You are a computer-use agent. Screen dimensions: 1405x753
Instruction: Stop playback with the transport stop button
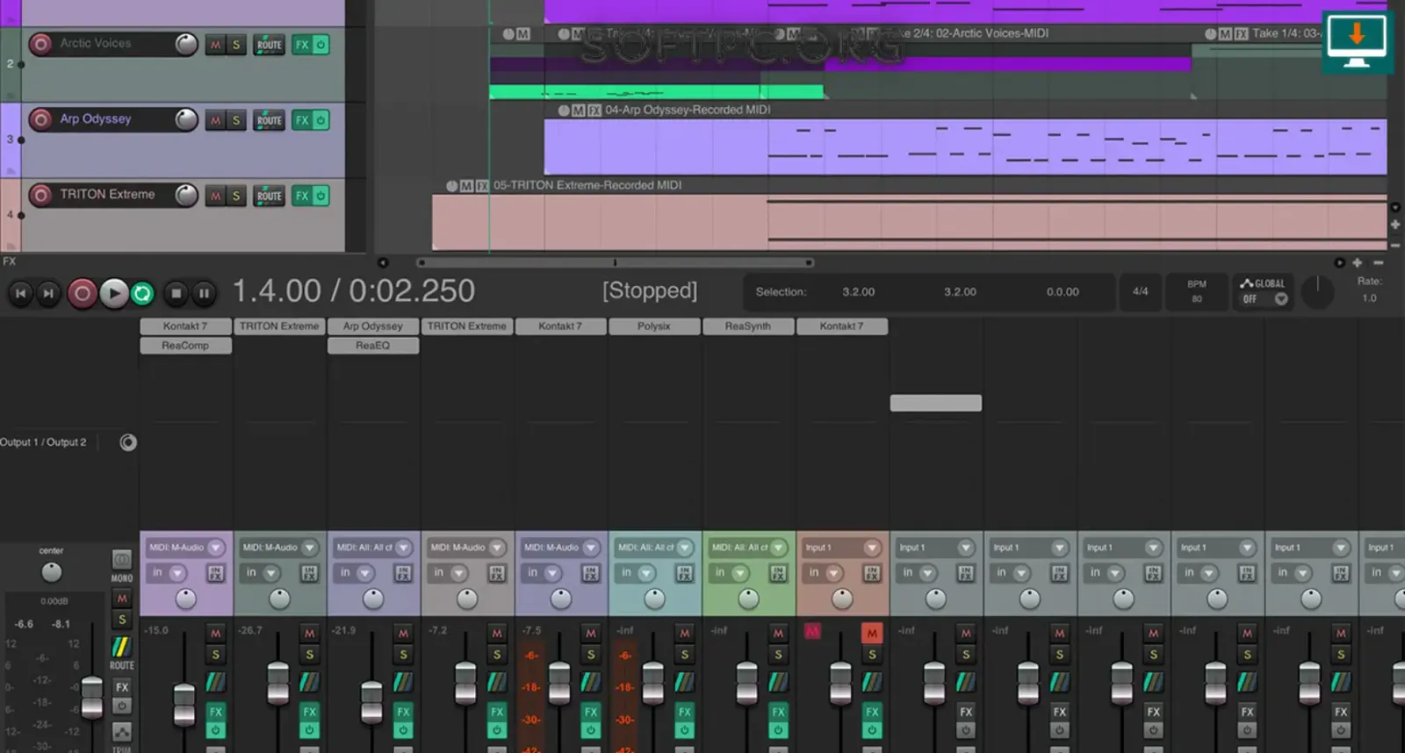point(177,293)
